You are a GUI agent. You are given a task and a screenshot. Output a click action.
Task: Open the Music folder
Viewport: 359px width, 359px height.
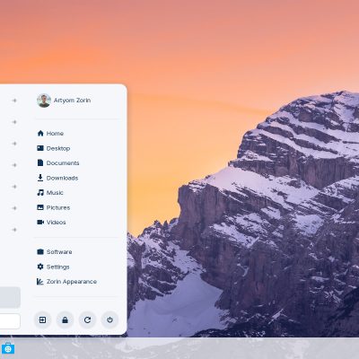pos(50,193)
